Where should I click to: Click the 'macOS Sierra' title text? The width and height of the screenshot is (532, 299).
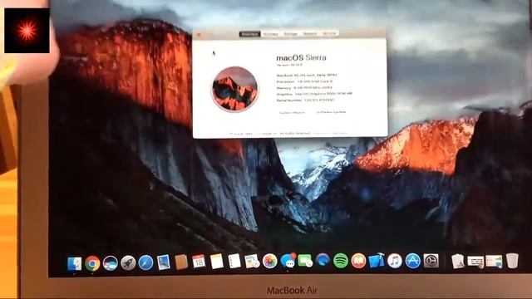(x=301, y=57)
